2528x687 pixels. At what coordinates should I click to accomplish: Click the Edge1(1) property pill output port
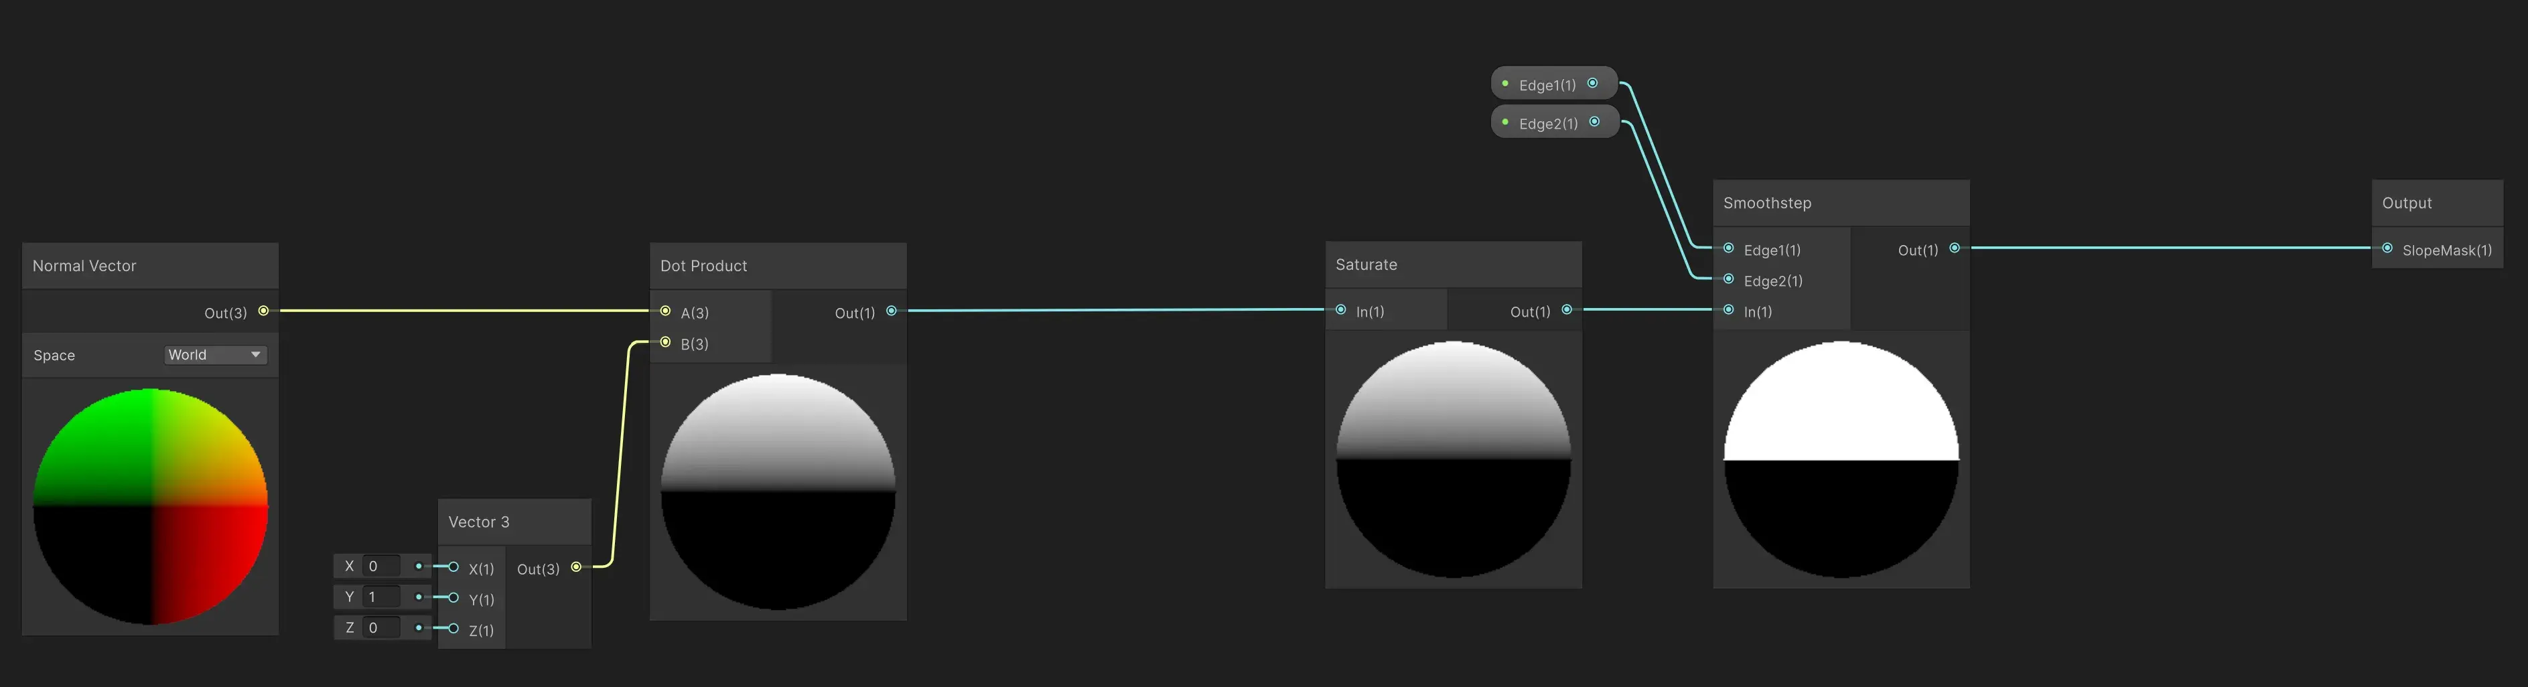pyautogui.click(x=1593, y=84)
